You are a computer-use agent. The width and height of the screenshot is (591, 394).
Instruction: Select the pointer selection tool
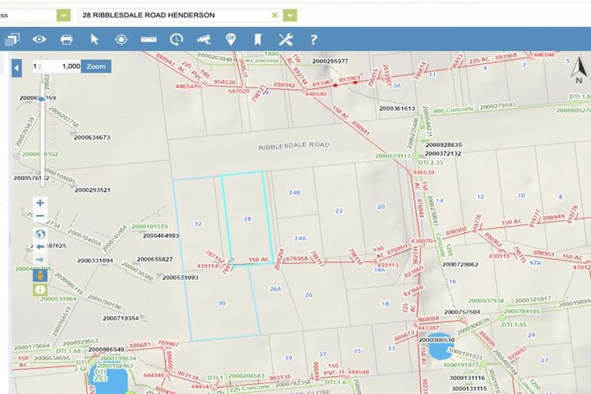click(95, 39)
